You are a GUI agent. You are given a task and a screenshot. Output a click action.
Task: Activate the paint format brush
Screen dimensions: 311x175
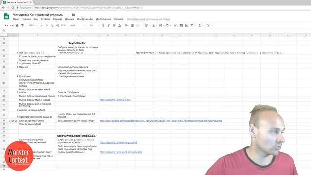22,25
